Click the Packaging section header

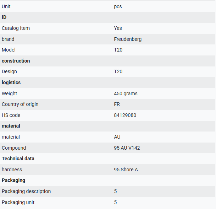13,181
